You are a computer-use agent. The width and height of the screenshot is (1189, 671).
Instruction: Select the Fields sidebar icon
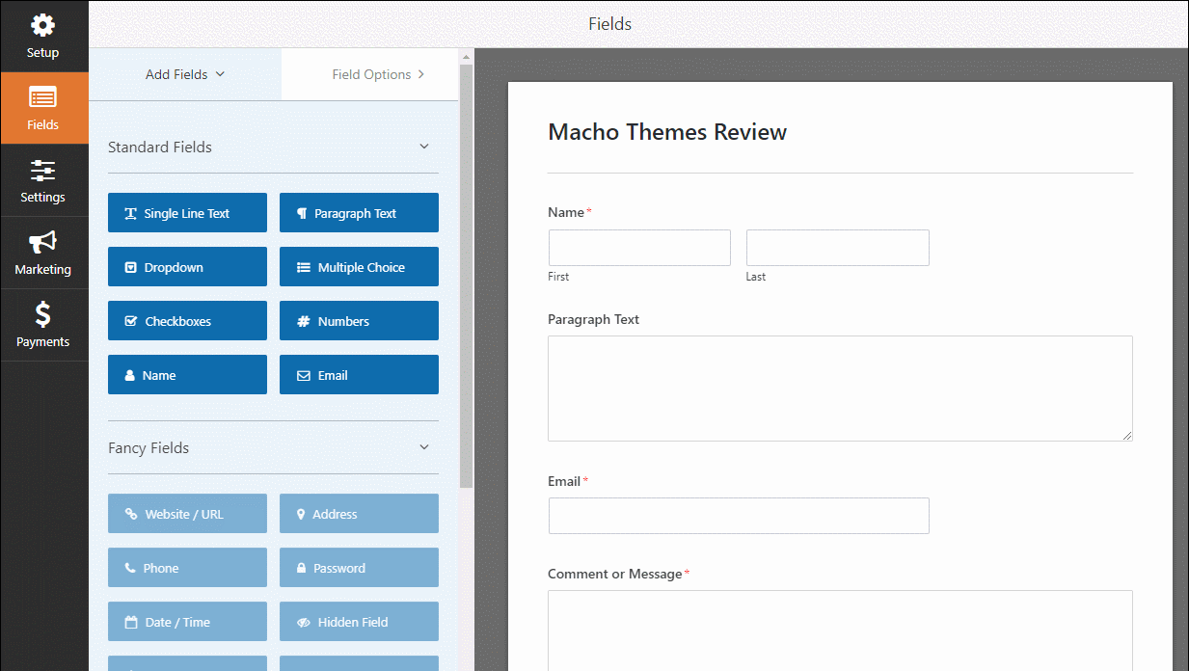42,97
